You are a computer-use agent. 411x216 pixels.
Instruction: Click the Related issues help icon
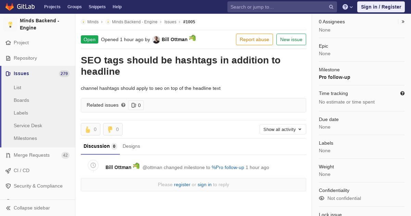pos(123,105)
